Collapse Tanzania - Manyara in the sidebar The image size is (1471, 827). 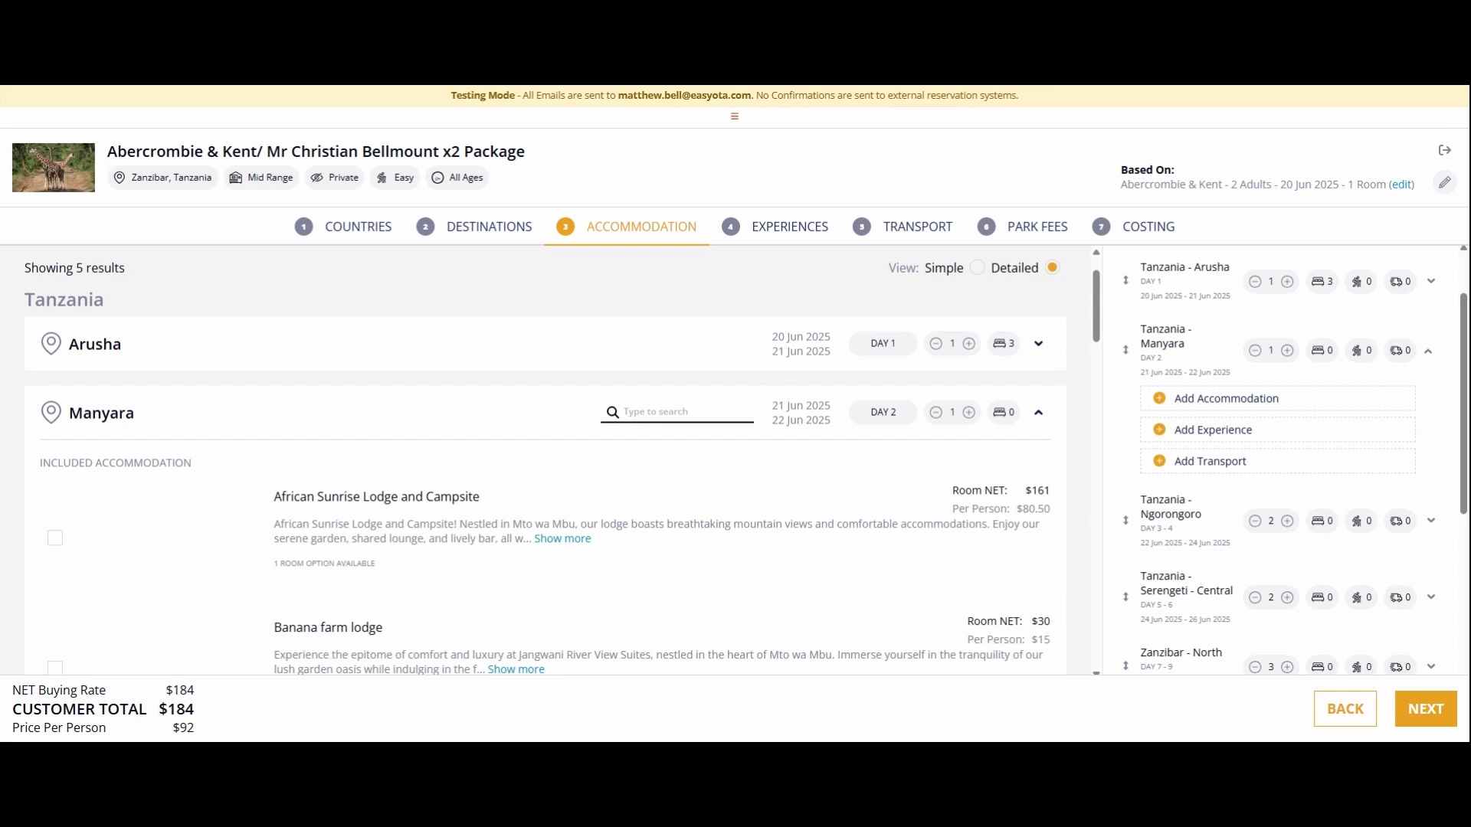1428,351
